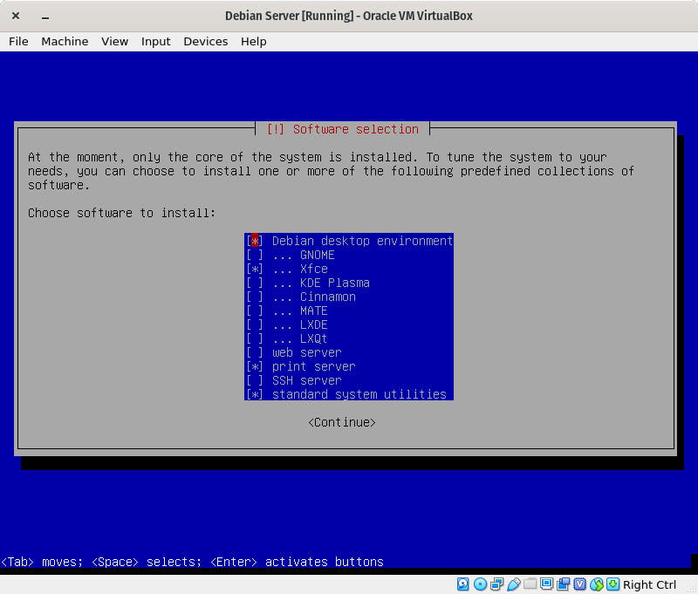The image size is (698, 594).
Task: Toggle the MATE checkbox
Action: pos(255,311)
